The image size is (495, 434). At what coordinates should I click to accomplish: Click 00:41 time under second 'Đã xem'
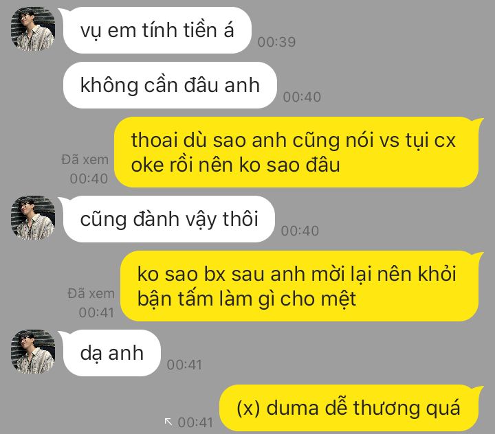96,312
